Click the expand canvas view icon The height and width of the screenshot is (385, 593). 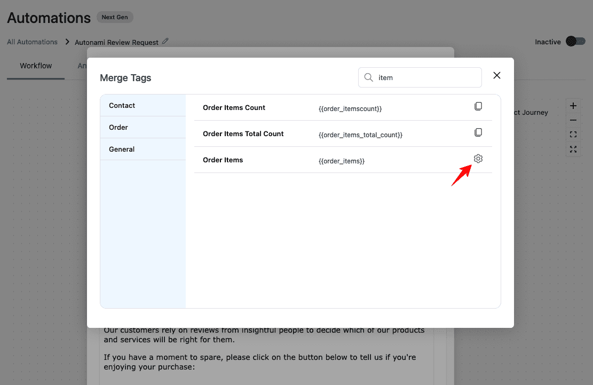pos(573,150)
